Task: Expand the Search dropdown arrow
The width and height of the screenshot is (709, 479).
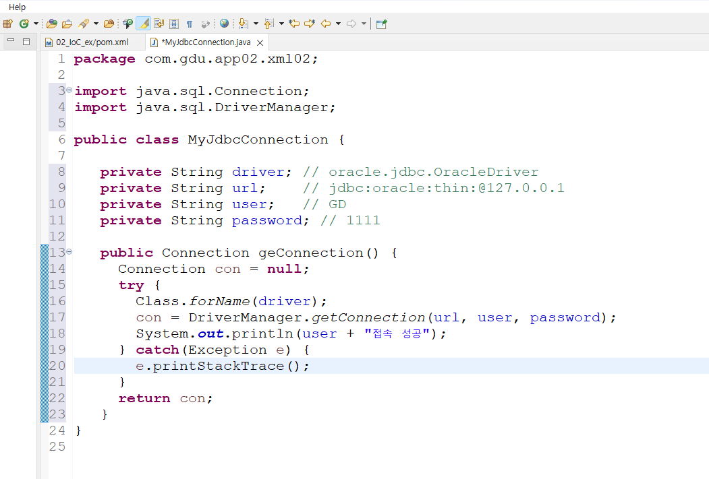Action: click(96, 24)
